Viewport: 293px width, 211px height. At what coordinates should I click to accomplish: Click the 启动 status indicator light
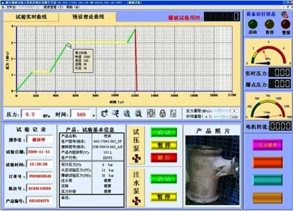(253, 24)
